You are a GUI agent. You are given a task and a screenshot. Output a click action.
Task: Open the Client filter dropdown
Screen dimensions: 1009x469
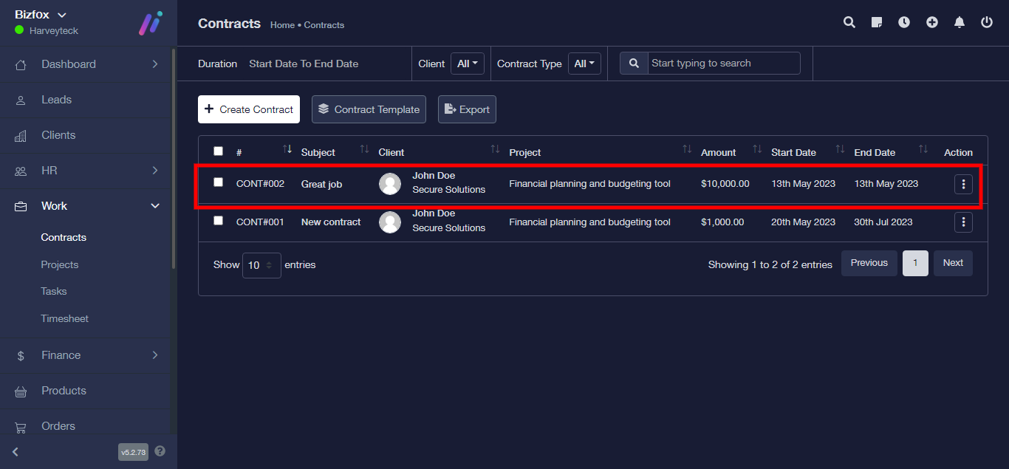[467, 64]
